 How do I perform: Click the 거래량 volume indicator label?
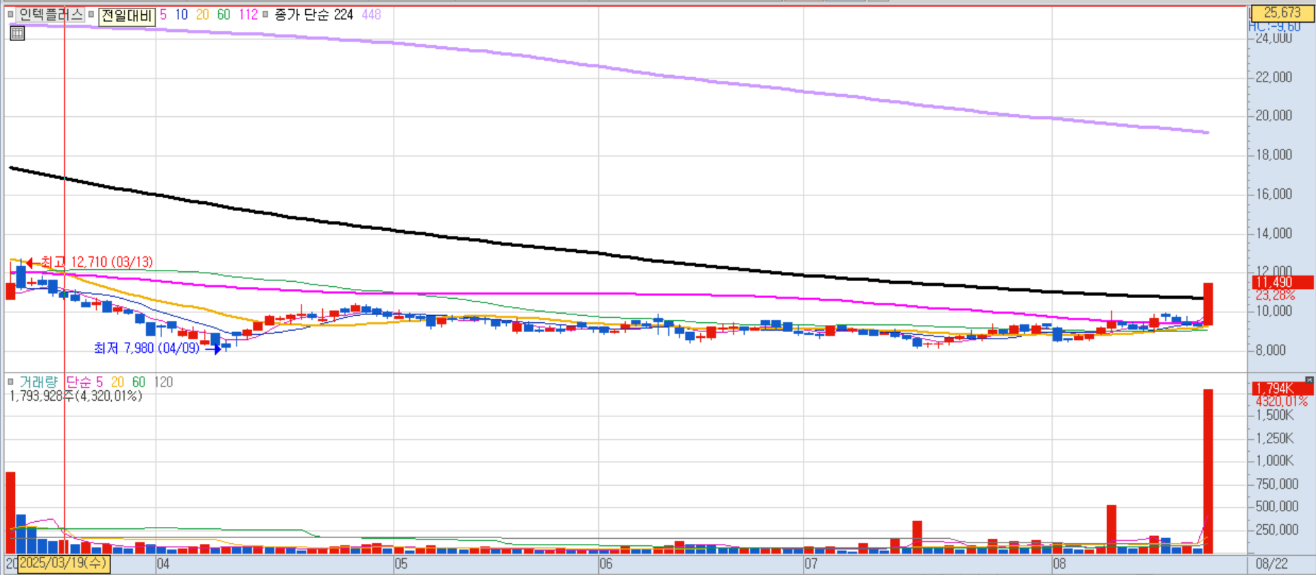coord(38,382)
